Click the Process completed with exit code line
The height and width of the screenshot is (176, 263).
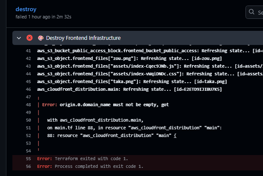(x=90, y=167)
